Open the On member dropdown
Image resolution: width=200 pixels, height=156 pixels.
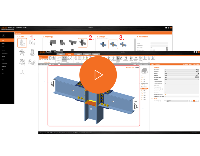180,70
